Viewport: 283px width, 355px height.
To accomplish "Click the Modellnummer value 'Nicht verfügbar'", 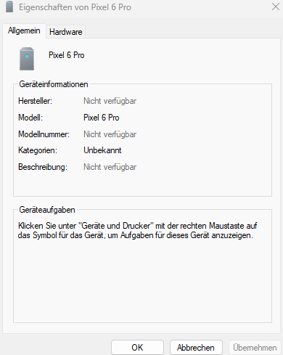I will point(110,134).
